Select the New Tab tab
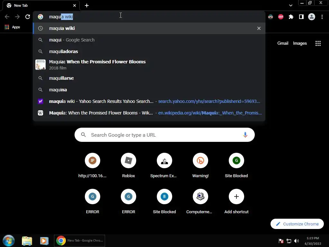The image size is (329, 247). click(41, 6)
